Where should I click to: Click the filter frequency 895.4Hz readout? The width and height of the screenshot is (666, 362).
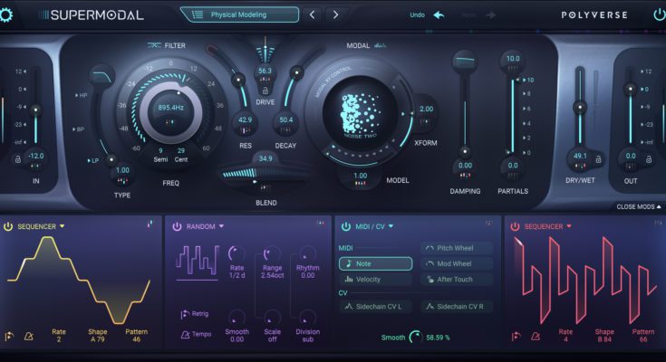170,108
